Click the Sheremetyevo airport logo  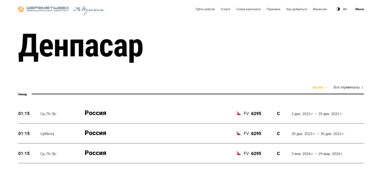click(x=43, y=9)
